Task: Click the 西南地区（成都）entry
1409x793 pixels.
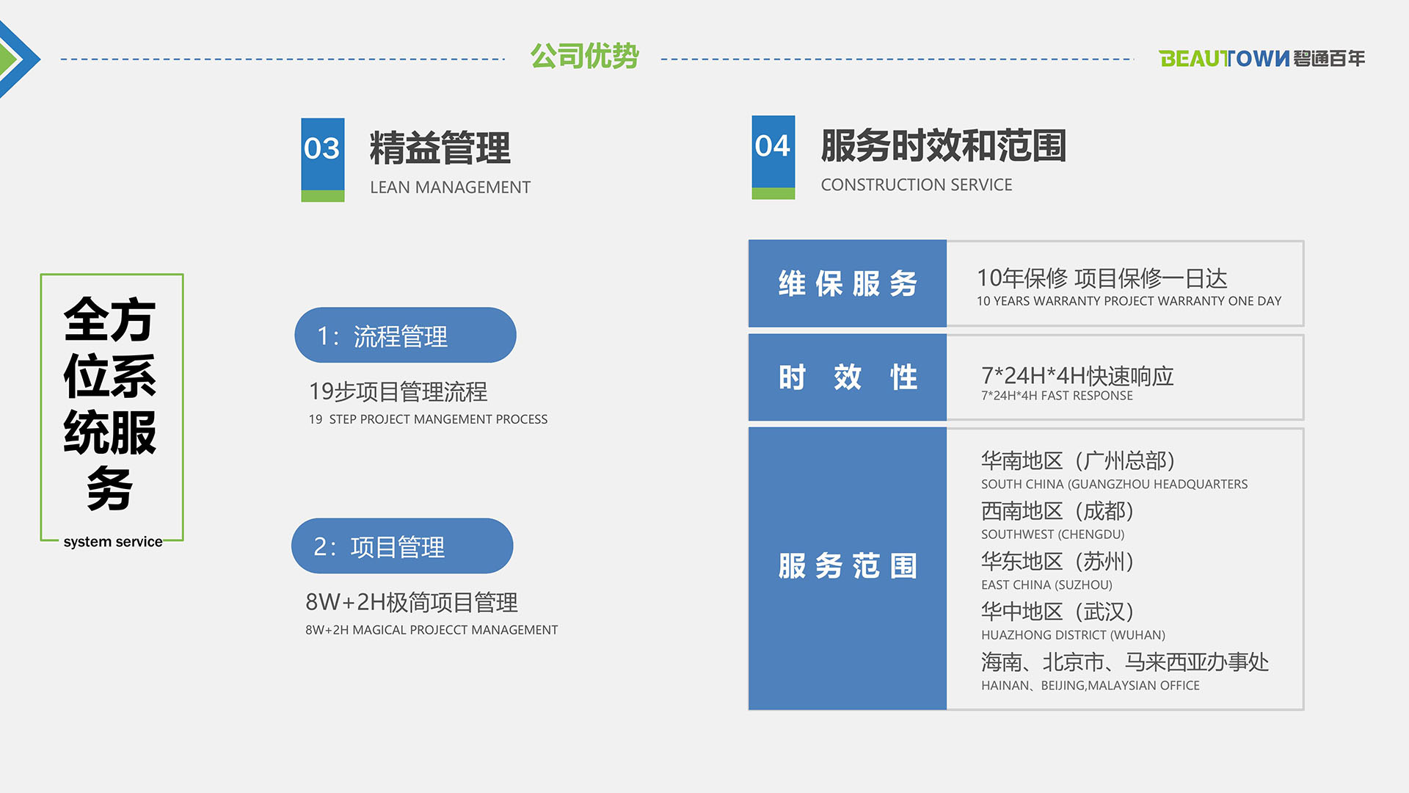Action: coord(1057,511)
